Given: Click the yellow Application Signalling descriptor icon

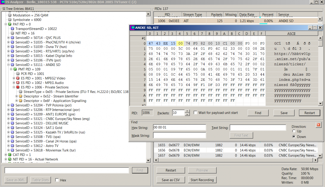Looking at the screenshot, I should coord(21,101).
